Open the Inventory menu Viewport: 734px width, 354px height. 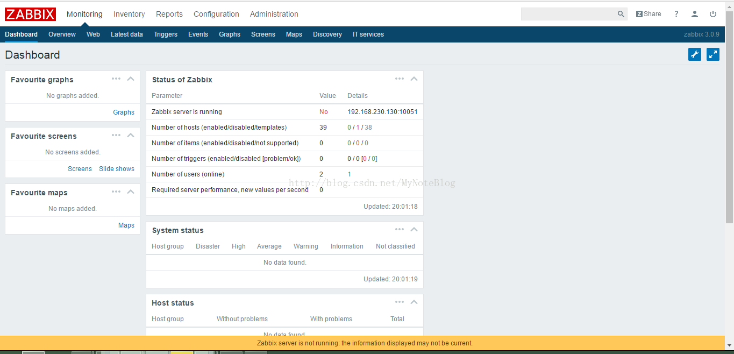(x=129, y=14)
